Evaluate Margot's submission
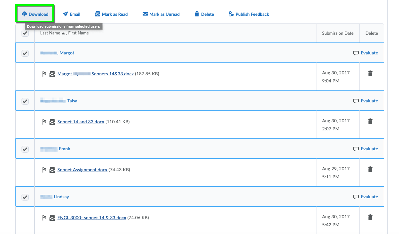The image size is (399, 234). (x=369, y=53)
